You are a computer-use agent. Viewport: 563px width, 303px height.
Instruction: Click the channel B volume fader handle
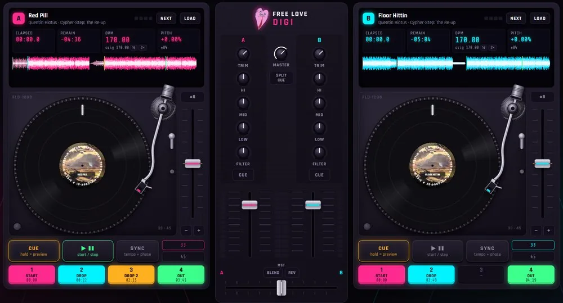coord(313,205)
